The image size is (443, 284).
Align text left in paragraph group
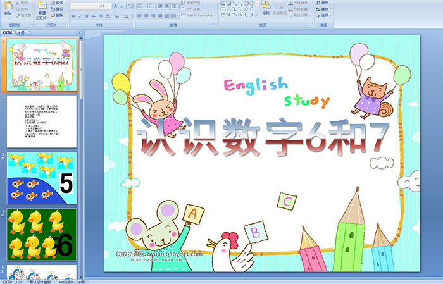(x=140, y=16)
